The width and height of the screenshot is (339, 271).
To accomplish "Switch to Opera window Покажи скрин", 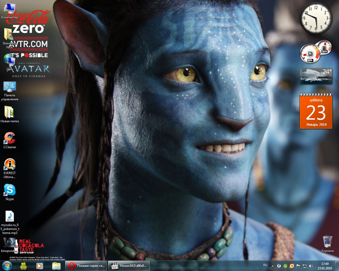I will click(x=86, y=266).
